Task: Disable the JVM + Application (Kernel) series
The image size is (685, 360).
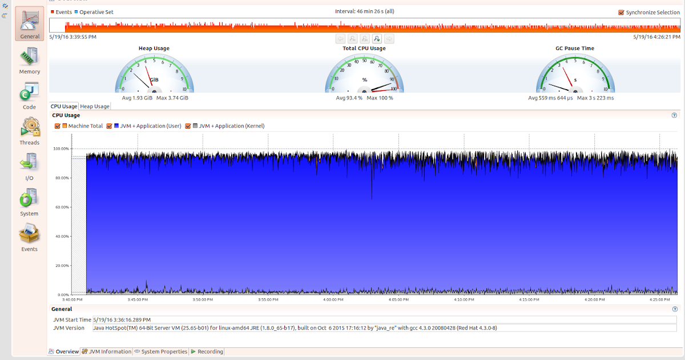Action: coord(188,125)
